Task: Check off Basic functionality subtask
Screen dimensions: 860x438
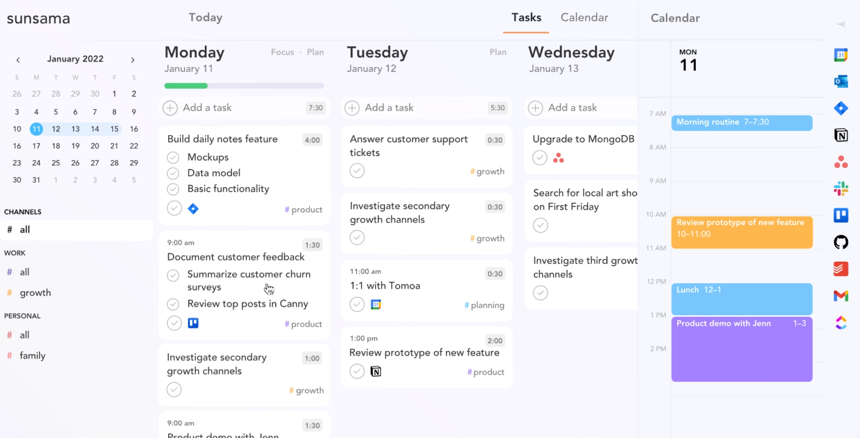Action: pyautogui.click(x=173, y=189)
